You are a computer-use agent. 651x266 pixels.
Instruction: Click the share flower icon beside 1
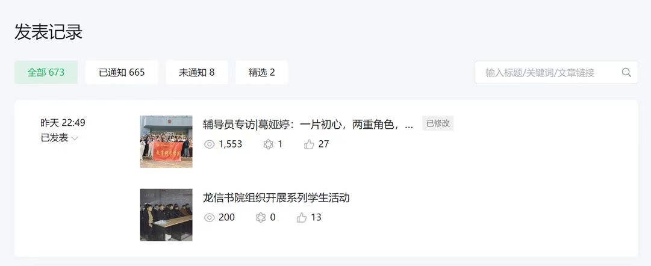[x=268, y=144]
